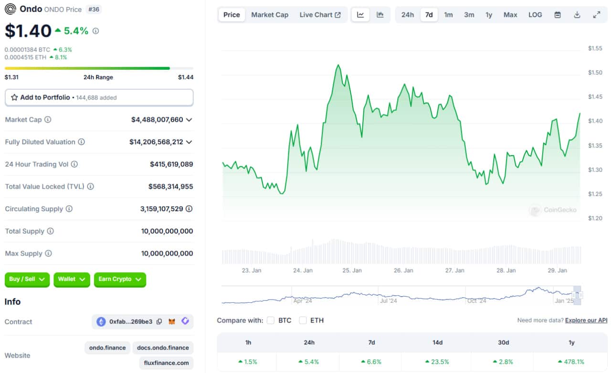Click the star icon in Add to Portfolio
This screenshot has width=611, height=373.
14,97
